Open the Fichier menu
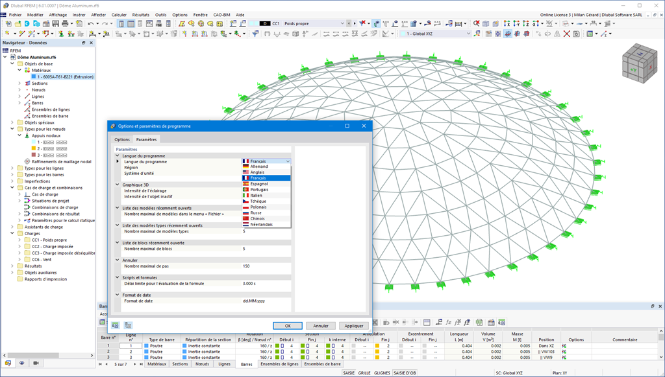This screenshot has height=377, width=665. tap(16, 15)
